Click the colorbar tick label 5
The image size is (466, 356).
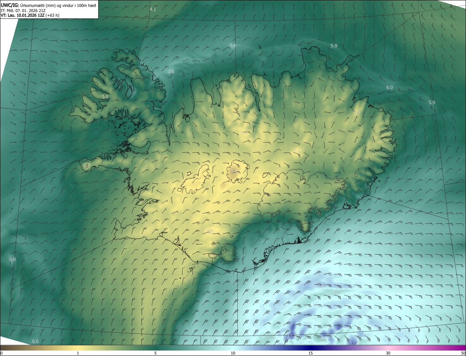[155, 353]
